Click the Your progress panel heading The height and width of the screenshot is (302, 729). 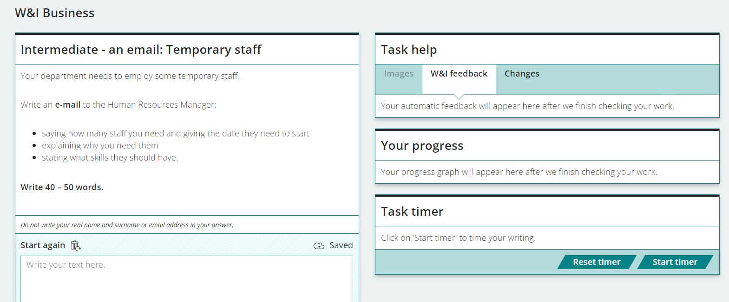pos(422,146)
